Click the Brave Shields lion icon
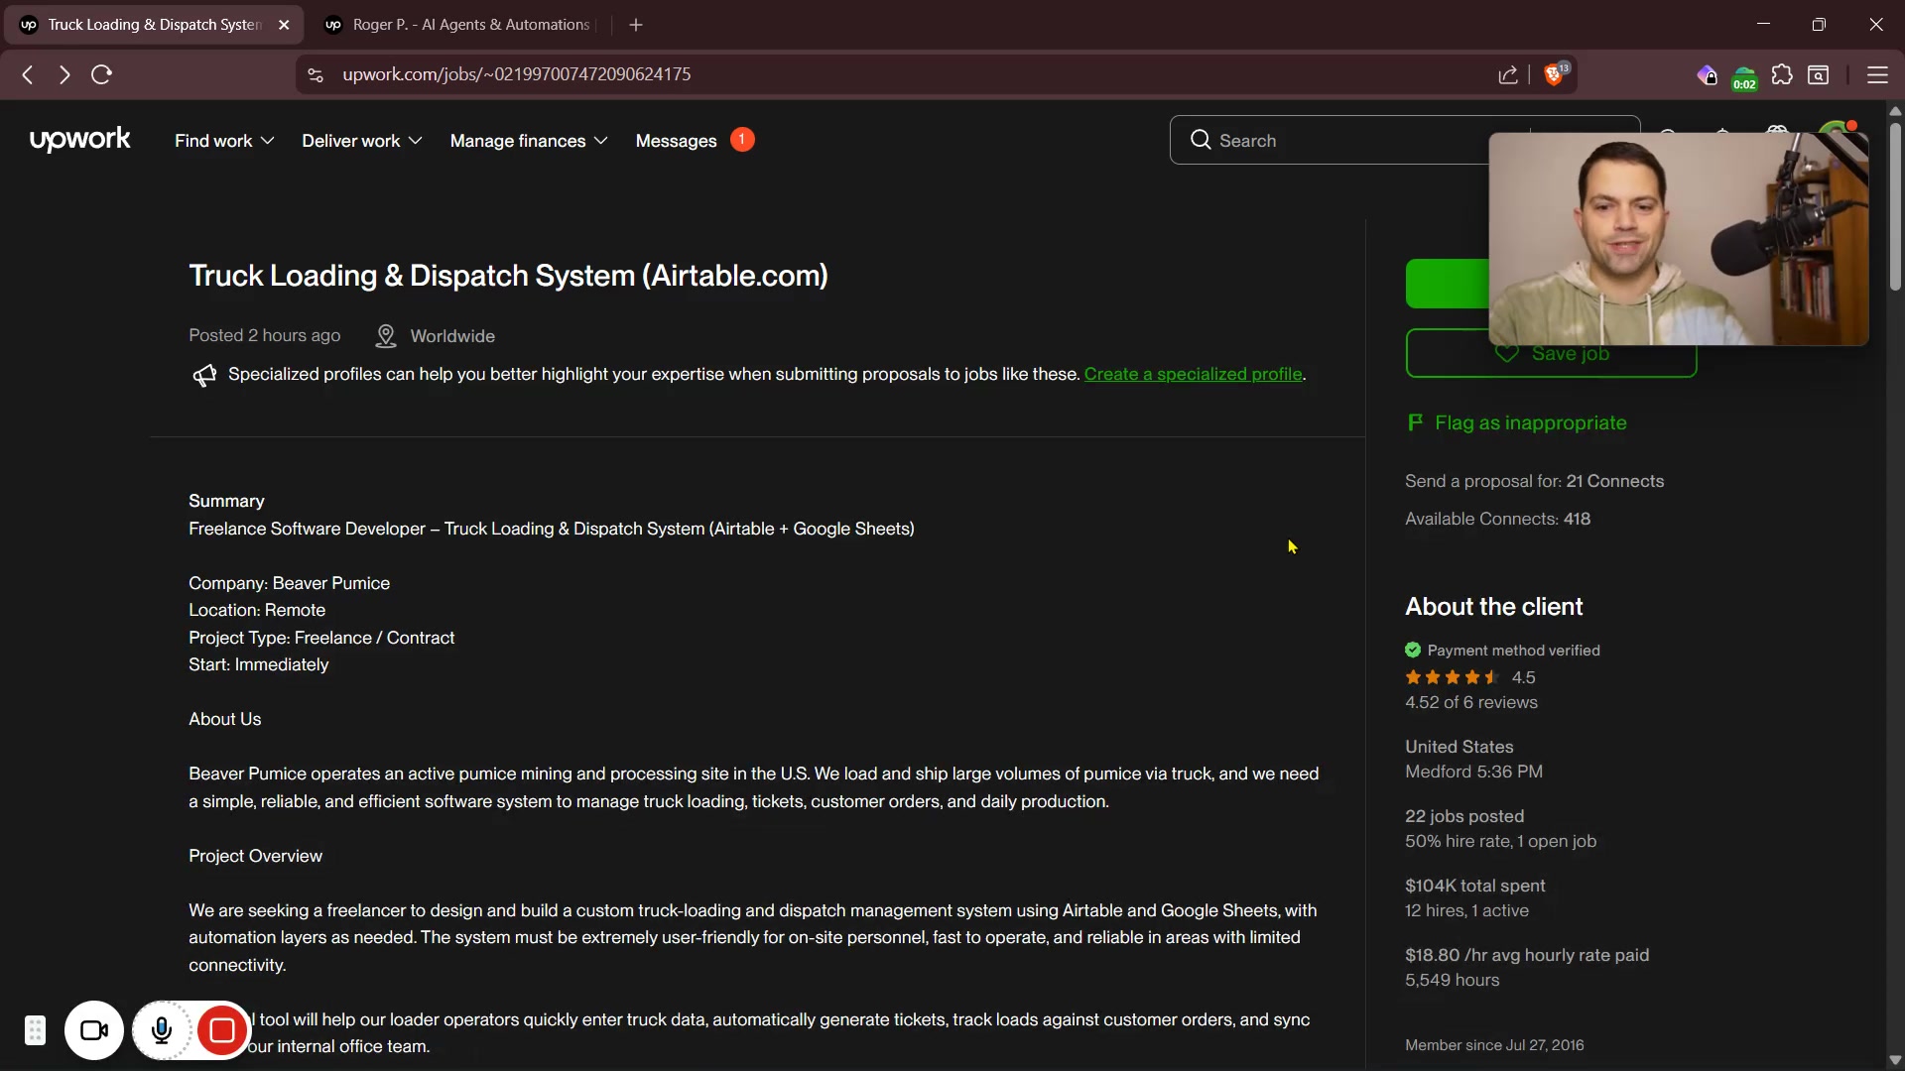Viewport: 1905px width, 1071px height. click(1554, 75)
